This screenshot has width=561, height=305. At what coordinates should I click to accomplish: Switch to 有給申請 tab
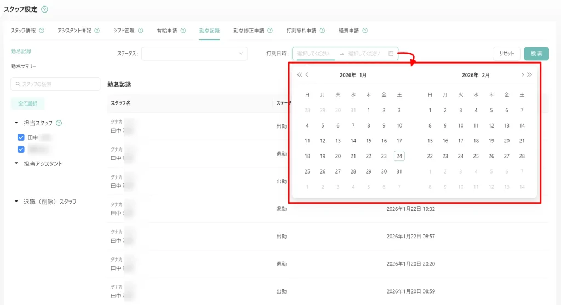point(167,31)
